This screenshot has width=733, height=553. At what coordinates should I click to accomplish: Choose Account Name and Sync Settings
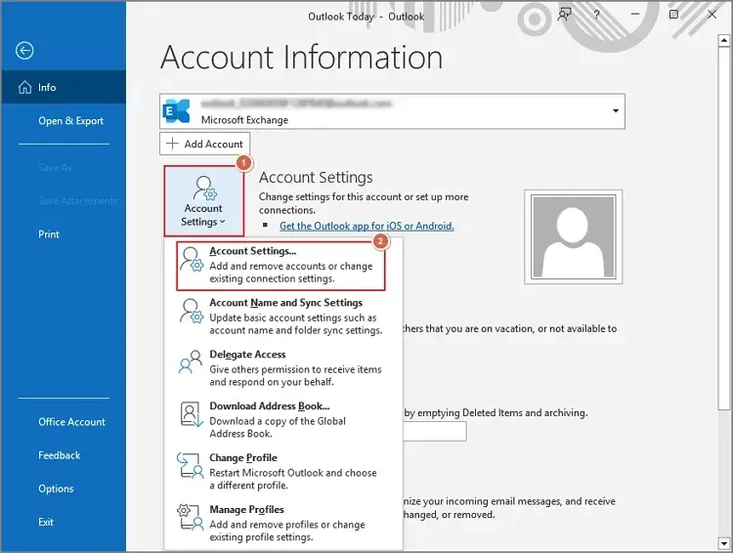280,317
